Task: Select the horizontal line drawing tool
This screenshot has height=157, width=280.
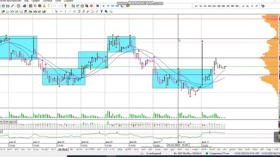Action: click(x=61, y=11)
